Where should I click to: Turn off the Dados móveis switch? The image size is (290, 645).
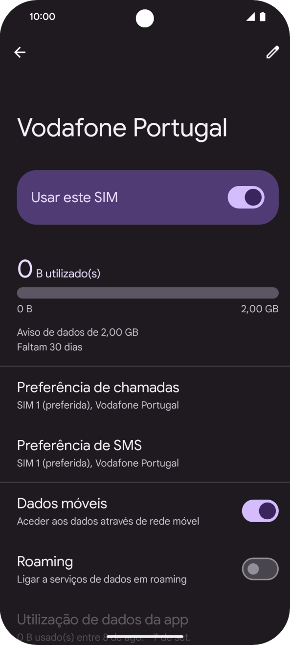260,511
